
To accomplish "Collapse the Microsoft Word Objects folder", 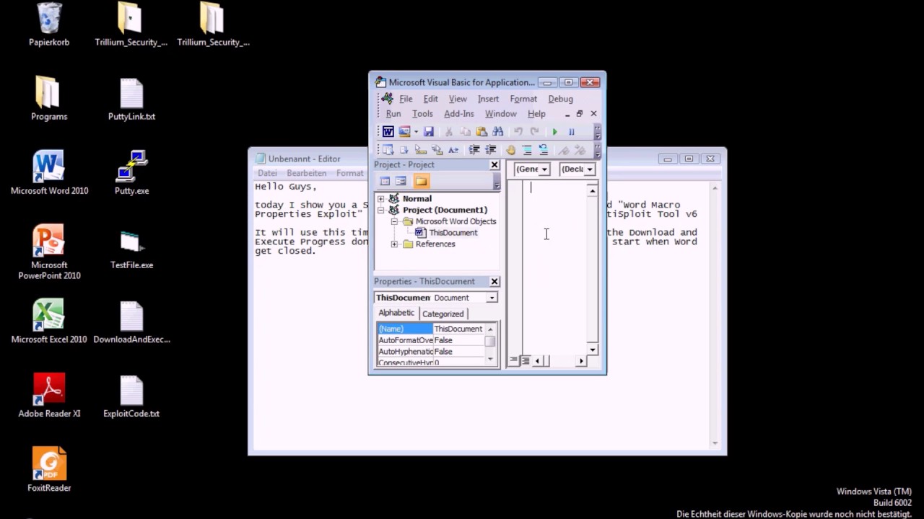I will pyautogui.click(x=394, y=221).
